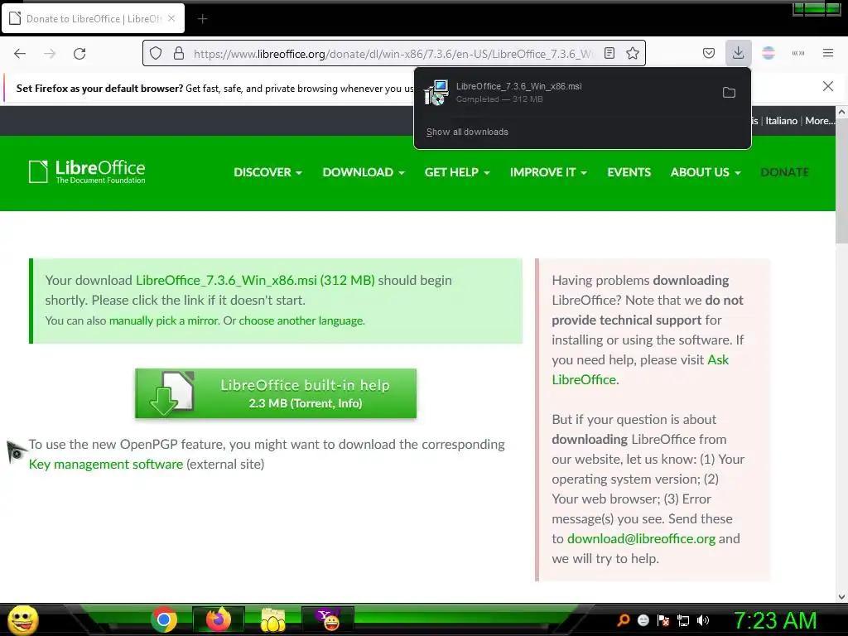The image size is (848, 636).
Task: Open the LibreOffice_7.3.6_Win_x86.msi installer icon in downloads
Action: [x=436, y=93]
